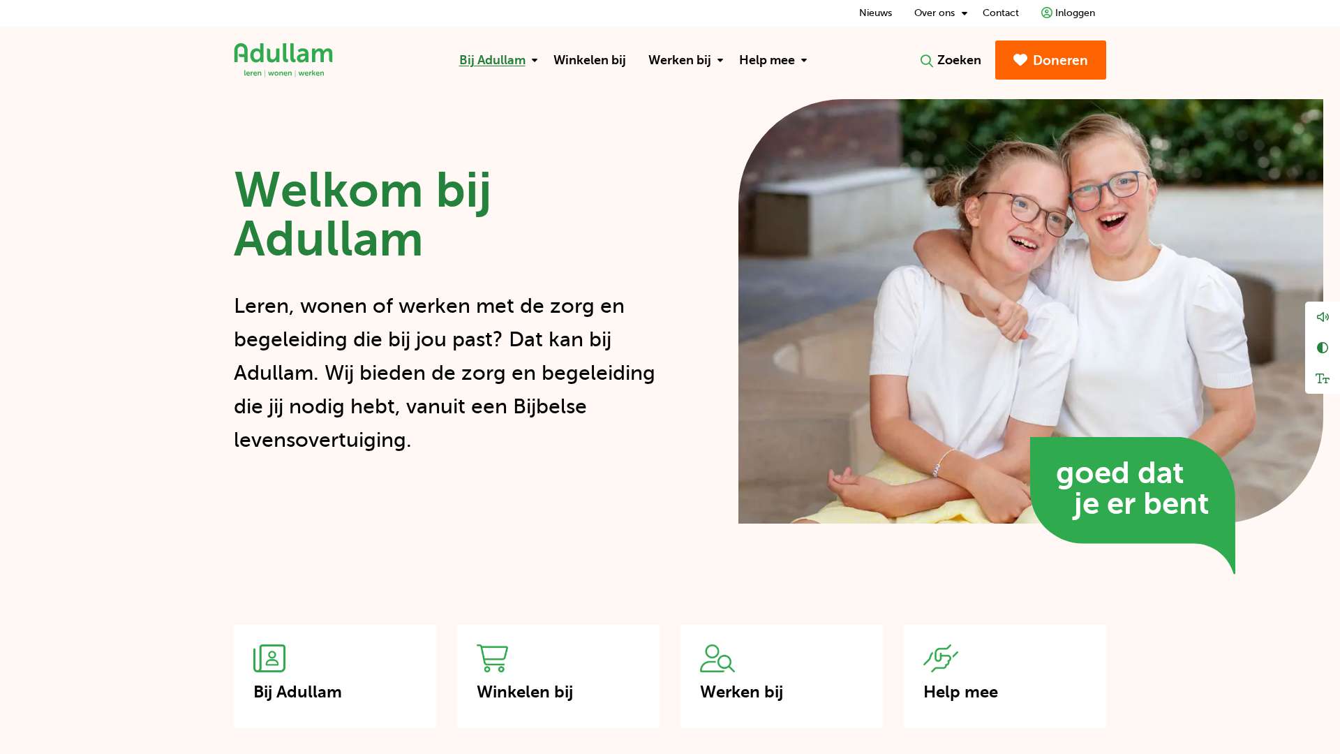
Task: Open the Nieuws link
Action: pos(875,13)
